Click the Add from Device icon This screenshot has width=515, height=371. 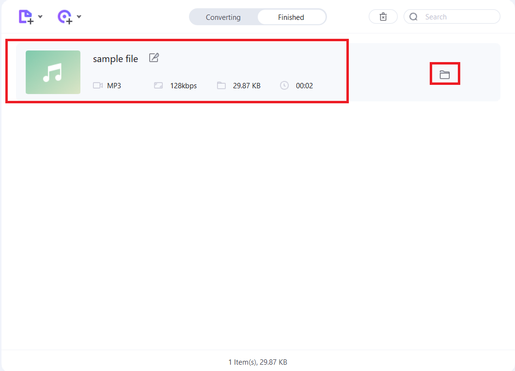pos(64,16)
